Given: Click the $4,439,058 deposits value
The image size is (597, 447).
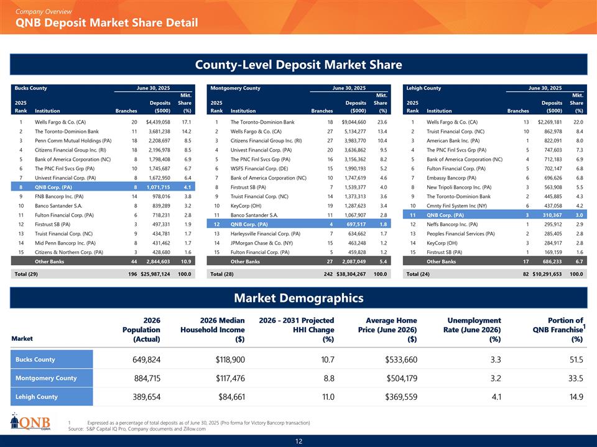Looking at the screenshot, I should coord(158,122).
